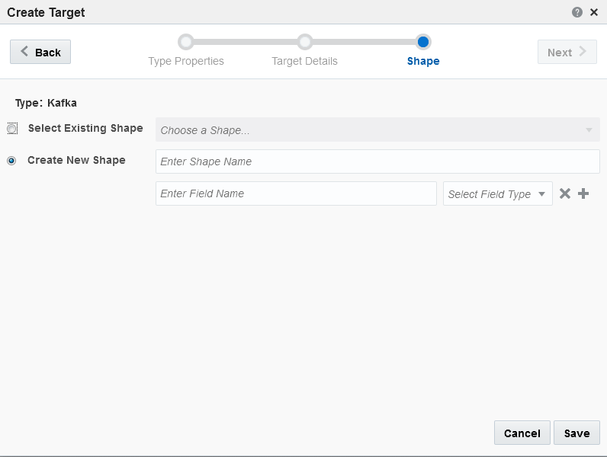Screen dimensions: 607x457
Task: Click the Back button
Action: [40, 52]
